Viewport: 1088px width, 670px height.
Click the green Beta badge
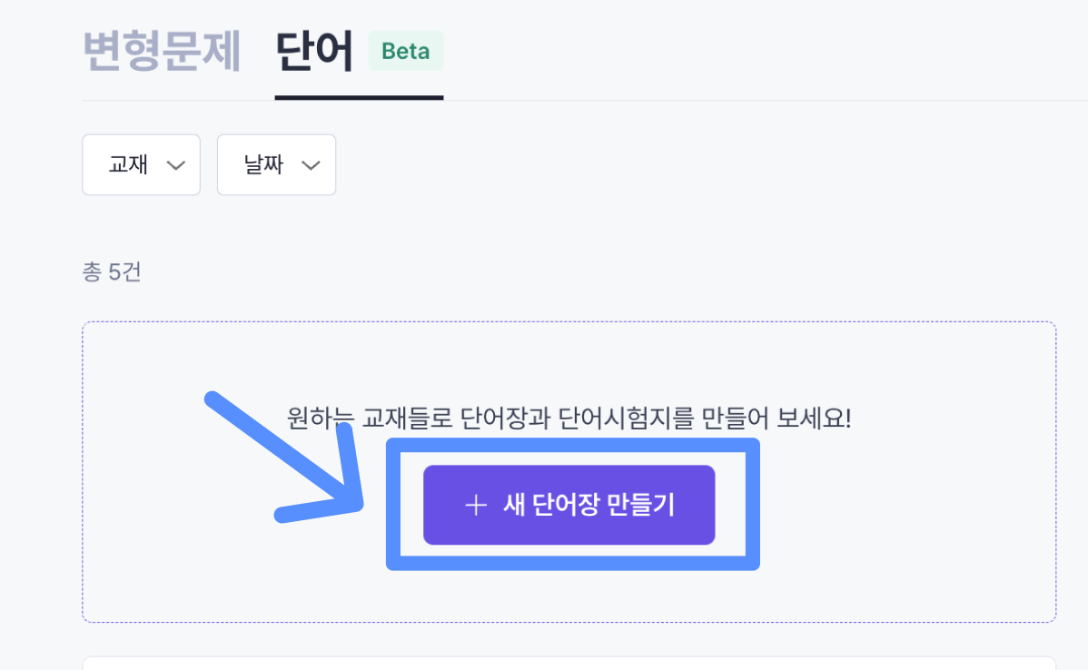tap(406, 51)
